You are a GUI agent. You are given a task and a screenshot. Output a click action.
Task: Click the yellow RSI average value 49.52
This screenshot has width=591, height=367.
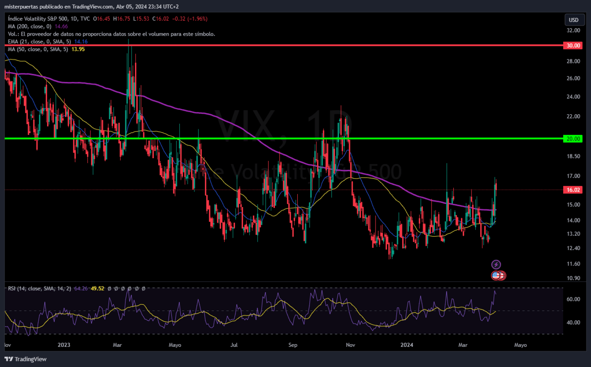pyautogui.click(x=97, y=288)
